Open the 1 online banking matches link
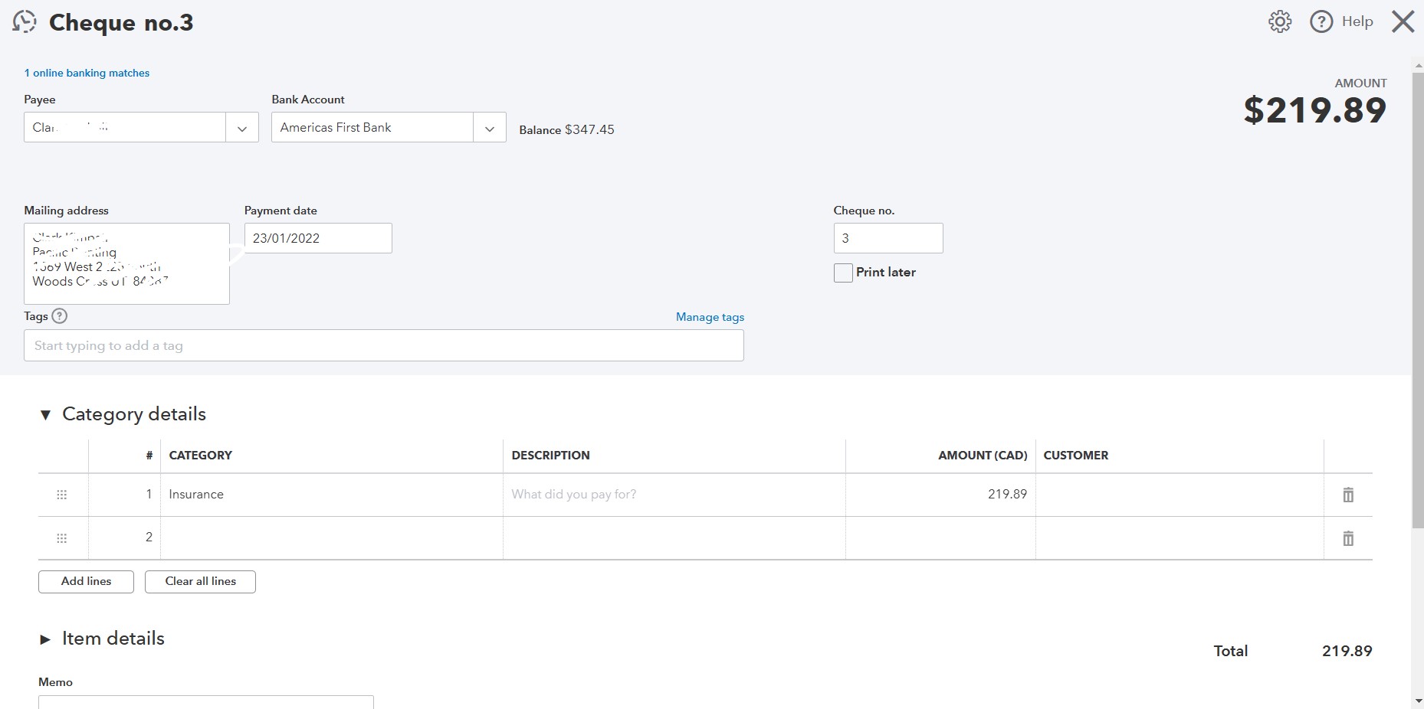This screenshot has height=709, width=1424. point(87,73)
